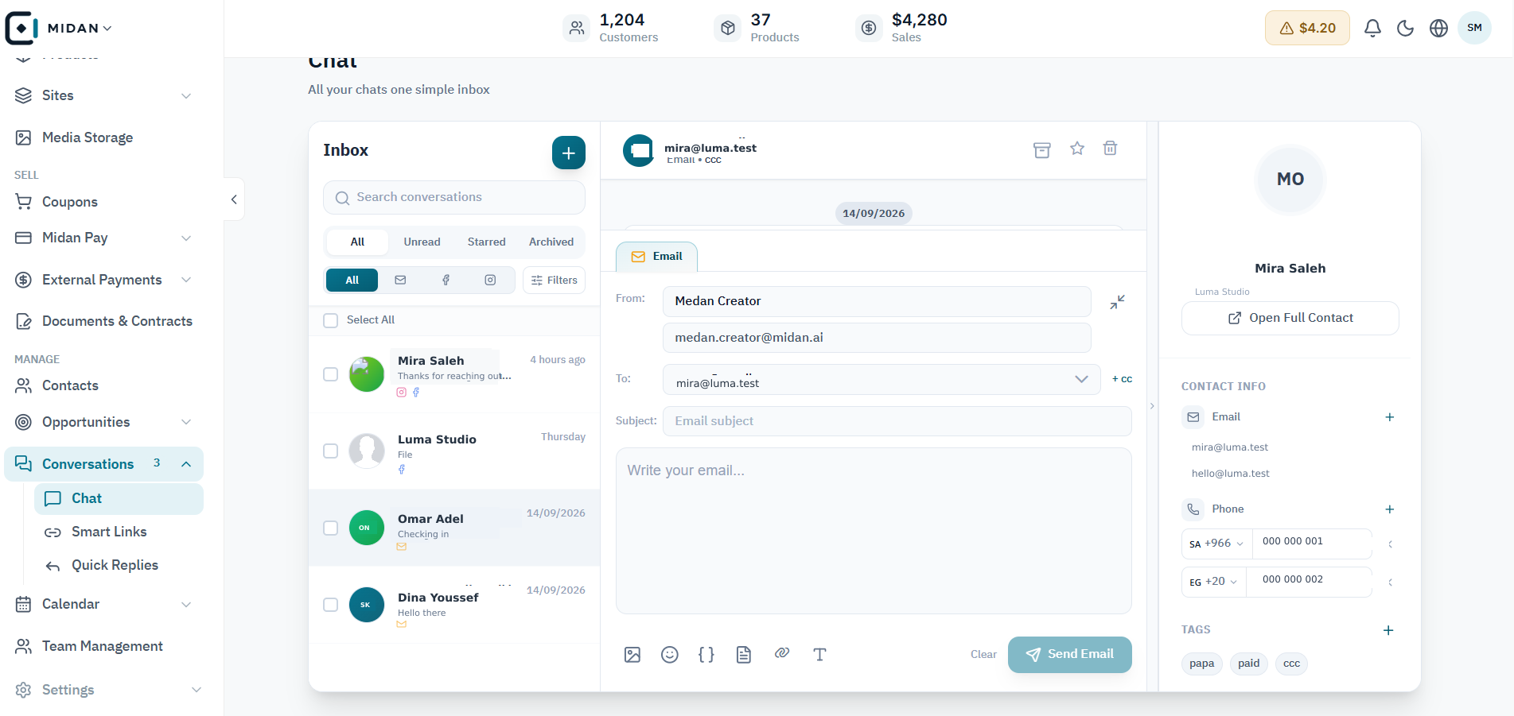Archive the conversation with the box icon
Screen dimensions: 1514x716
pos(1041,149)
